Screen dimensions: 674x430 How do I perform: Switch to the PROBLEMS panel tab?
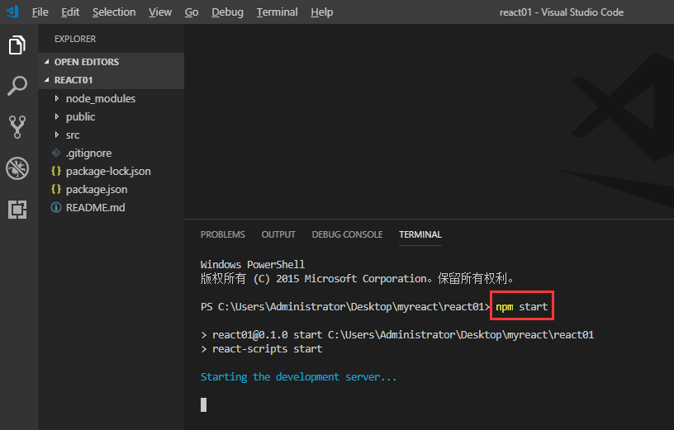(x=223, y=234)
